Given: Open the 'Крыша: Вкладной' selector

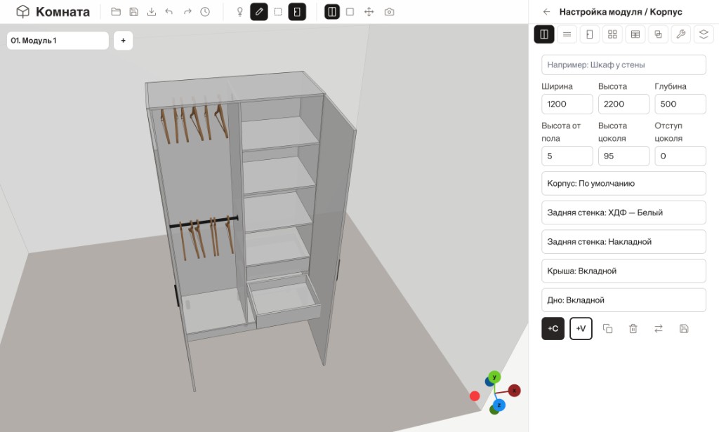Looking at the screenshot, I should (x=624, y=271).
